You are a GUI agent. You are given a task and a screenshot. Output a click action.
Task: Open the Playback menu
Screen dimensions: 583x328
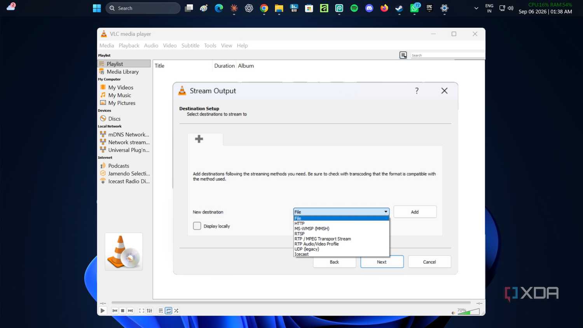point(129,46)
